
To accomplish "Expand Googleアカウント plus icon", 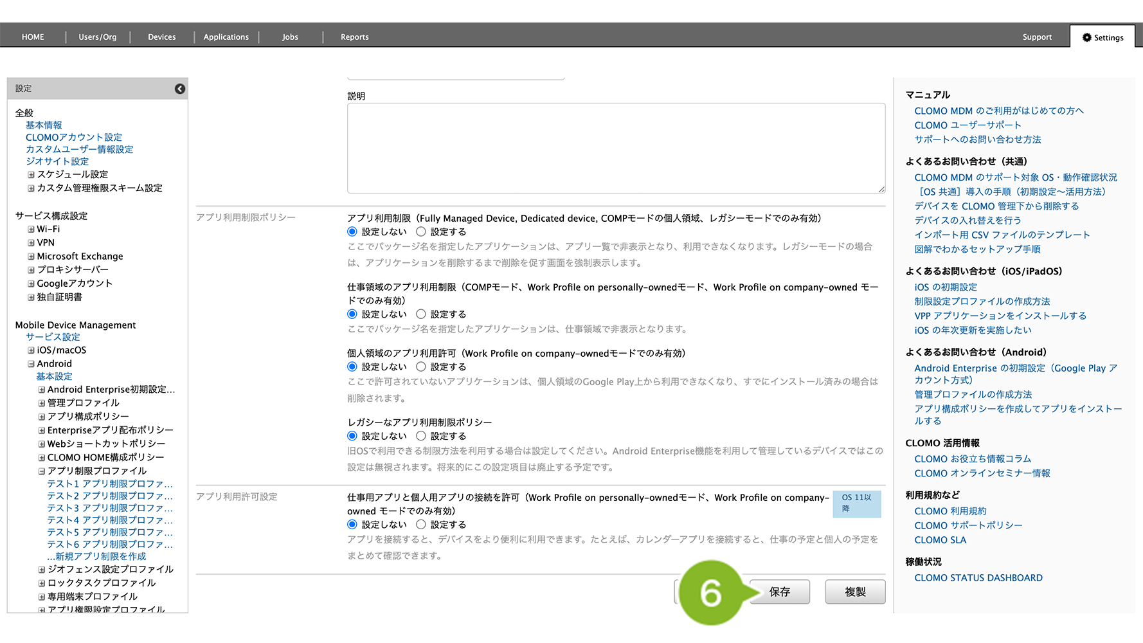I will tap(31, 284).
